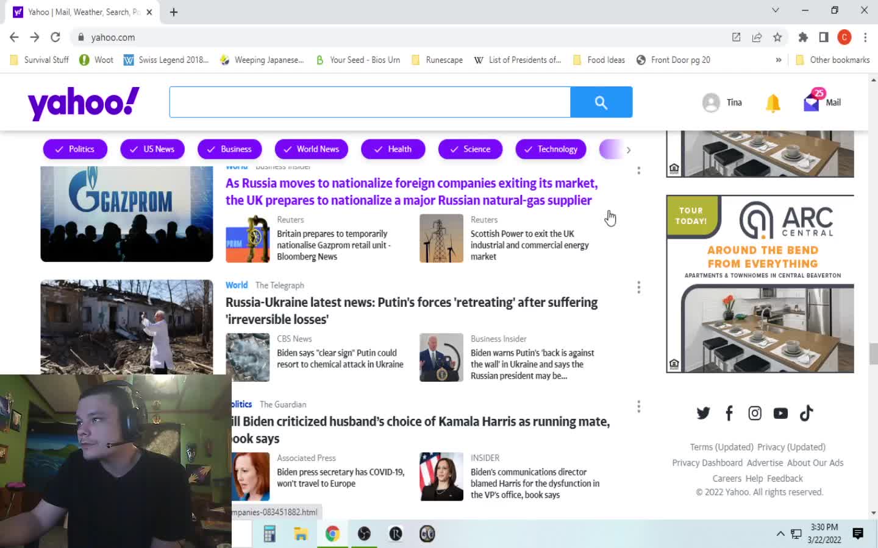Viewport: 878px width, 548px height.
Task: Click the blue search magnifier button
Action: tap(601, 102)
